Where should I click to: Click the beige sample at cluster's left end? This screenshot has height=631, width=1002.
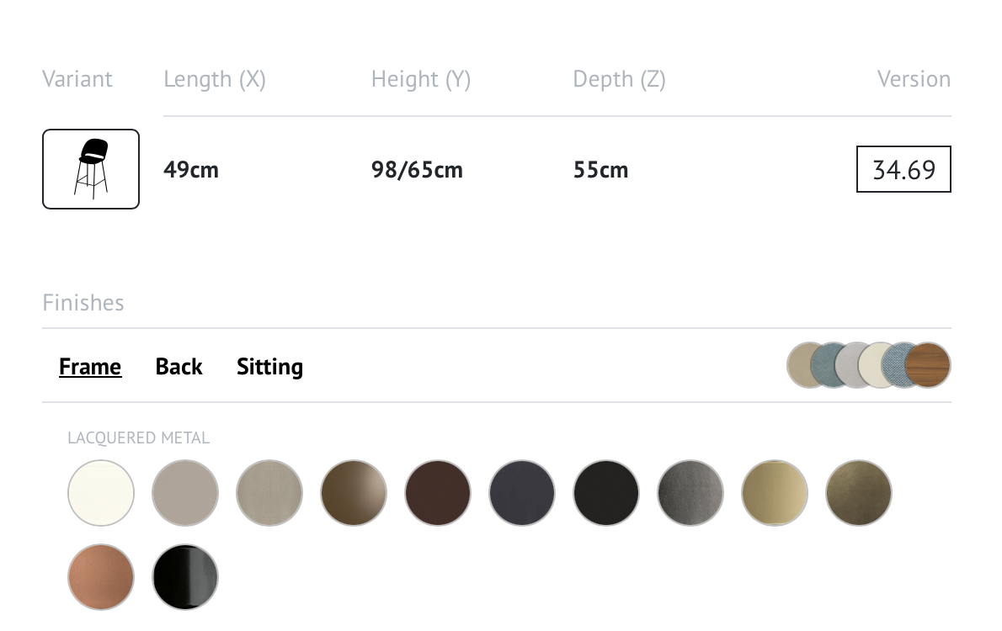(x=799, y=364)
